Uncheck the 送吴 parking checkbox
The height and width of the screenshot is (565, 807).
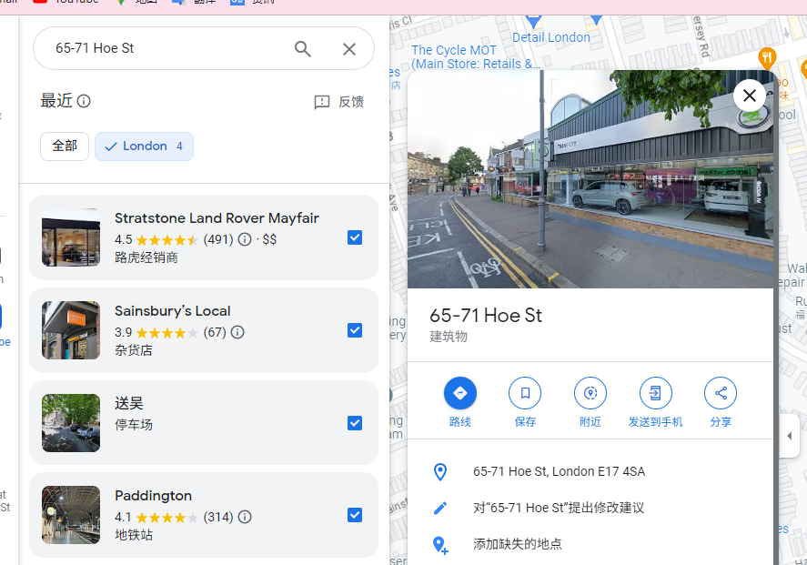click(x=355, y=423)
